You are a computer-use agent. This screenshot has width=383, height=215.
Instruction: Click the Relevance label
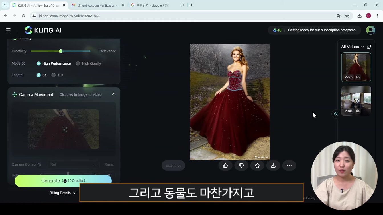tap(108, 51)
